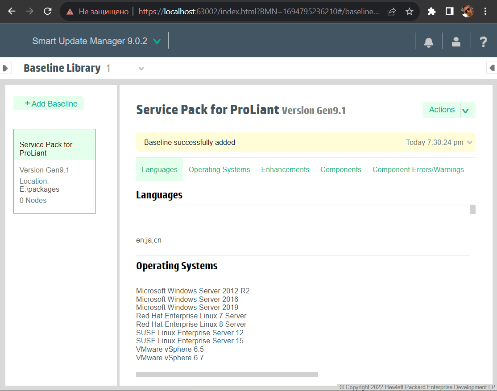Image resolution: width=497 pixels, height=391 pixels.
Task: Click the horizontal scrollbar below the OS list
Action: pos(227,375)
